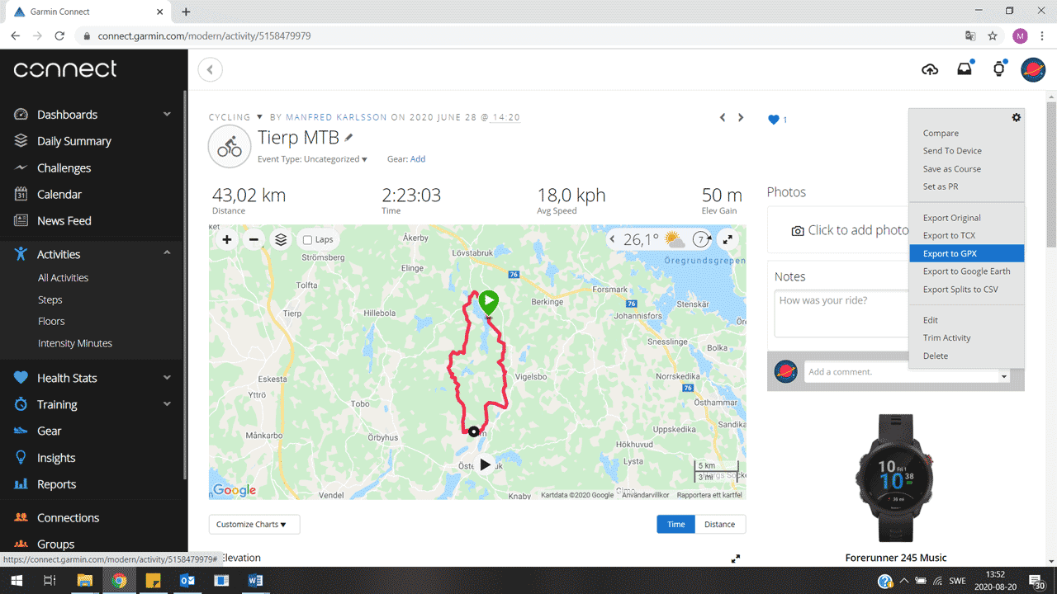This screenshot has width=1057, height=594.
Task: Open Customize Charts dropdown
Action: (x=254, y=524)
